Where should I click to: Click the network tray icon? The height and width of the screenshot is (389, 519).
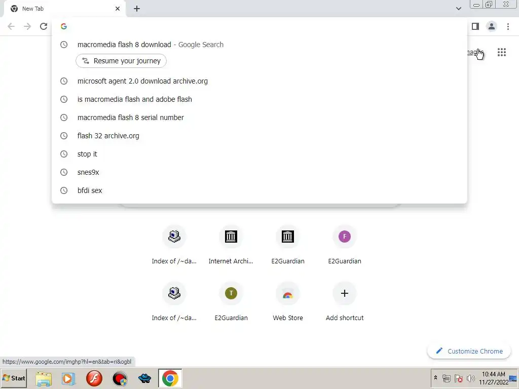coord(447,378)
